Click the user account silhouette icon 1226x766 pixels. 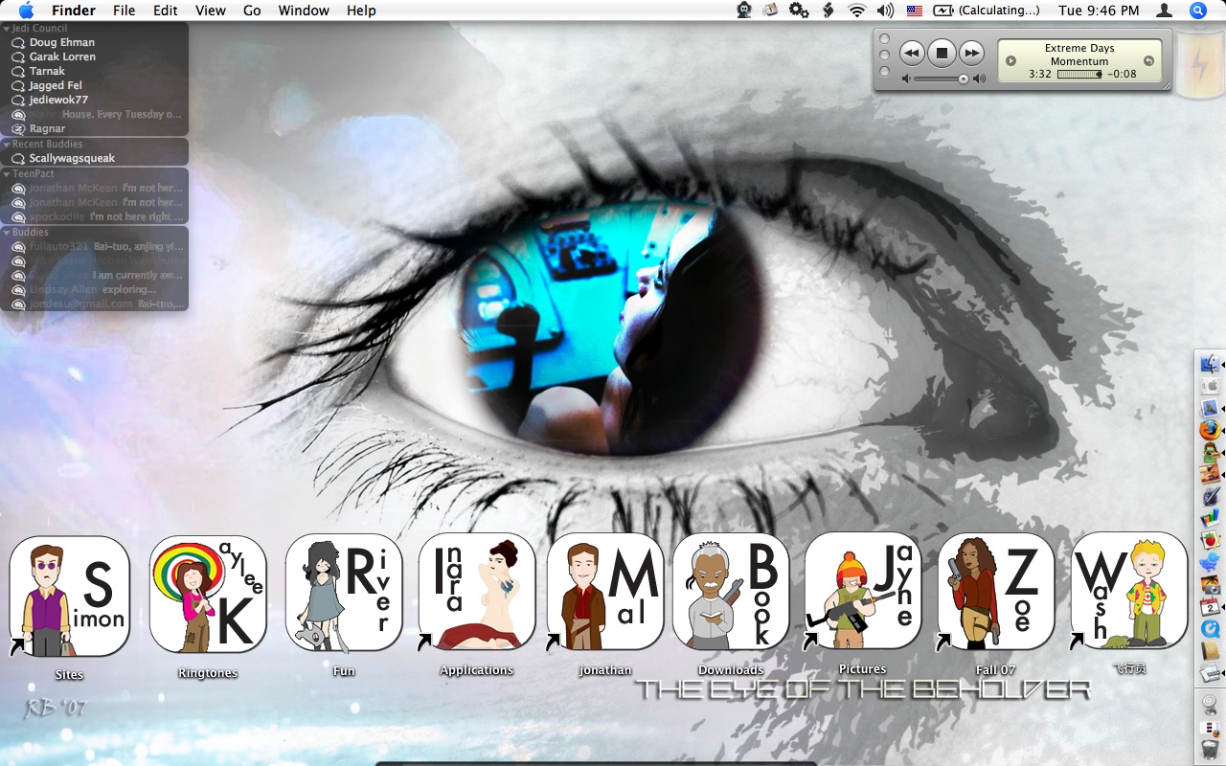coord(1165,11)
